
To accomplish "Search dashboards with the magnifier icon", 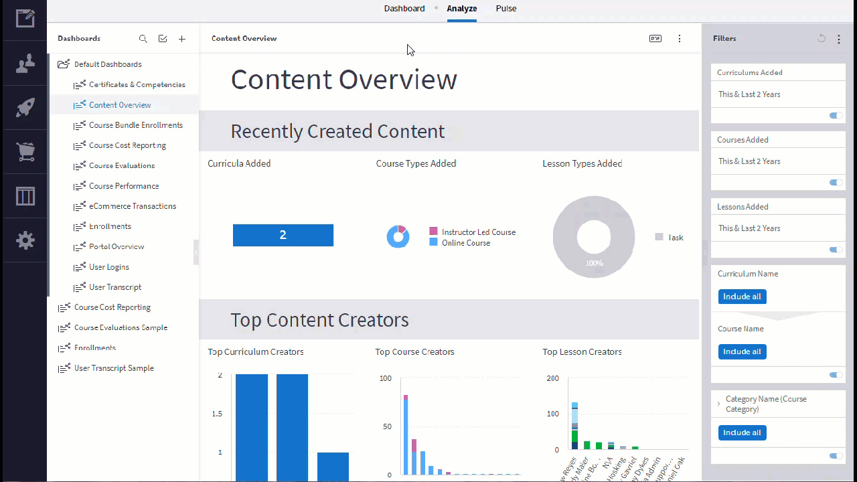I will pyautogui.click(x=143, y=39).
